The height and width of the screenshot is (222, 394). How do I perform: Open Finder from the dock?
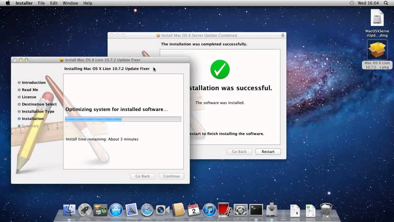(x=69, y=210)
